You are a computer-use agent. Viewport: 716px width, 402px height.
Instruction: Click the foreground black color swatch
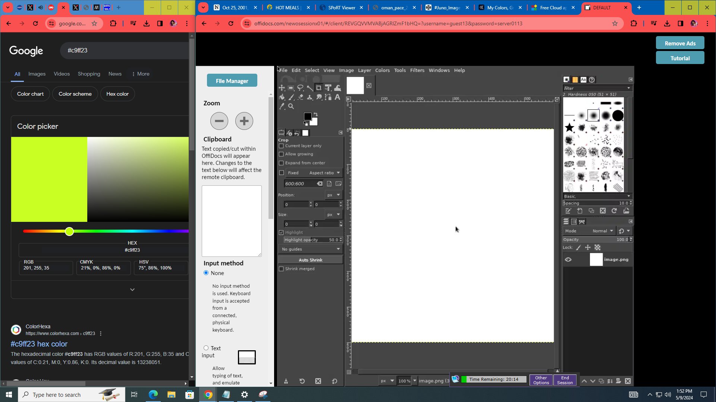point(307,117)
